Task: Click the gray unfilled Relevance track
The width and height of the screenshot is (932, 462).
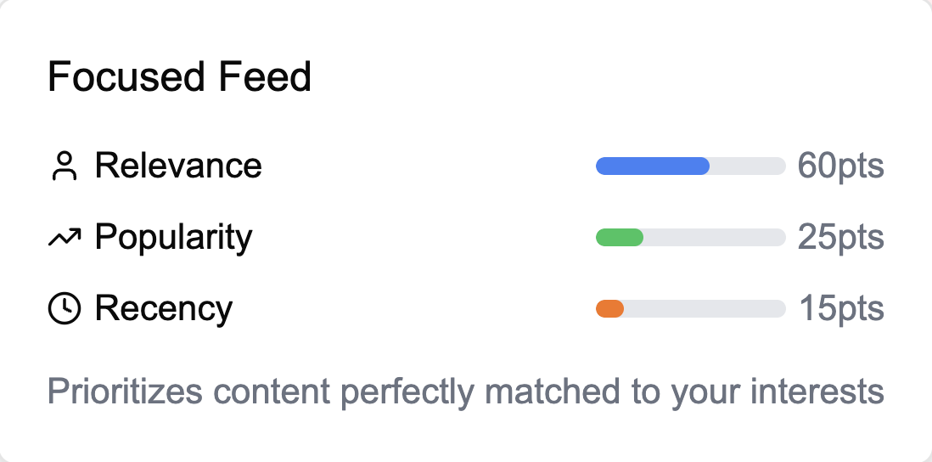Action: click(x=747, y=166)
